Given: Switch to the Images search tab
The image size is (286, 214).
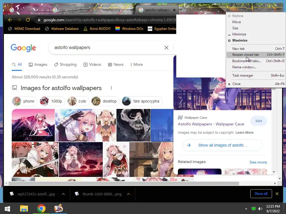Looking at the screenshot, I should (x=38, y=65).
